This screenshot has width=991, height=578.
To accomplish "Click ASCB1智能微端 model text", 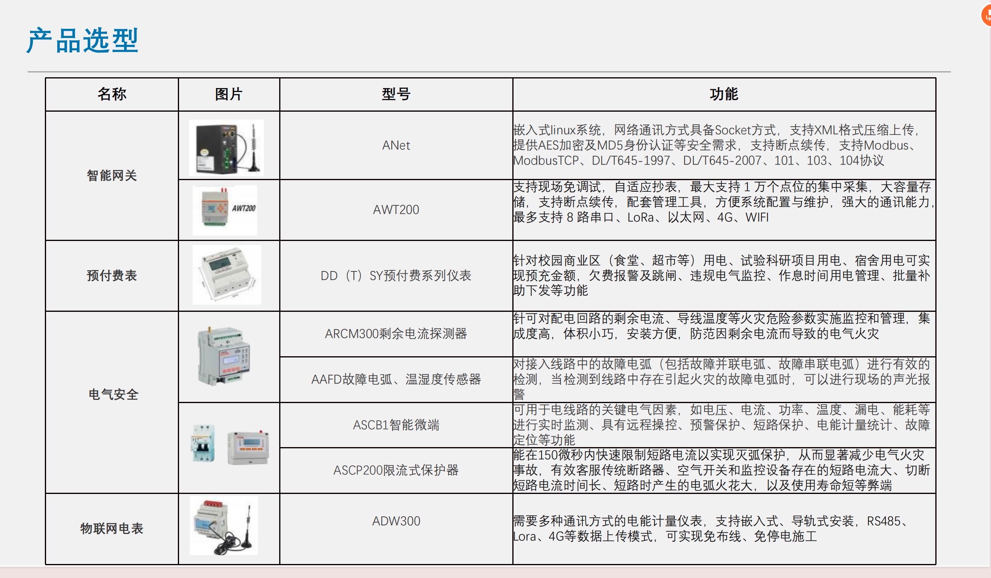I will tap(396, 425).
